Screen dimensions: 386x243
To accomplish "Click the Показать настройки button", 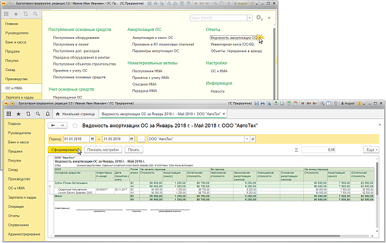I will coord(102,149).
